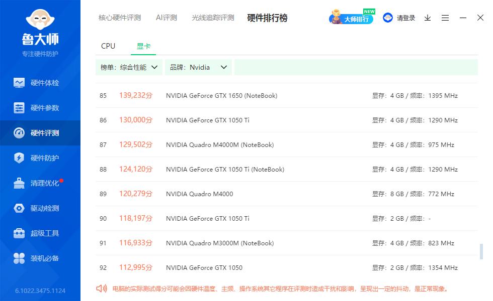Open the 硬件防护 section
This screenshot has width=493, height=301.
[x=40, y=158]
